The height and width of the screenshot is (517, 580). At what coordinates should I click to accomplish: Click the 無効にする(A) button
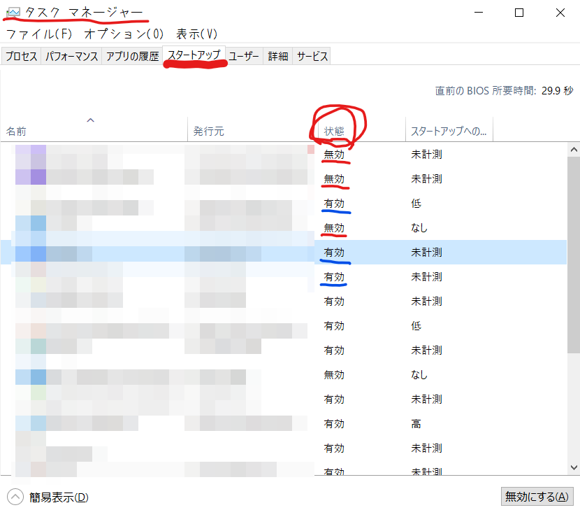pyautogui.click(x=537, y=497)
